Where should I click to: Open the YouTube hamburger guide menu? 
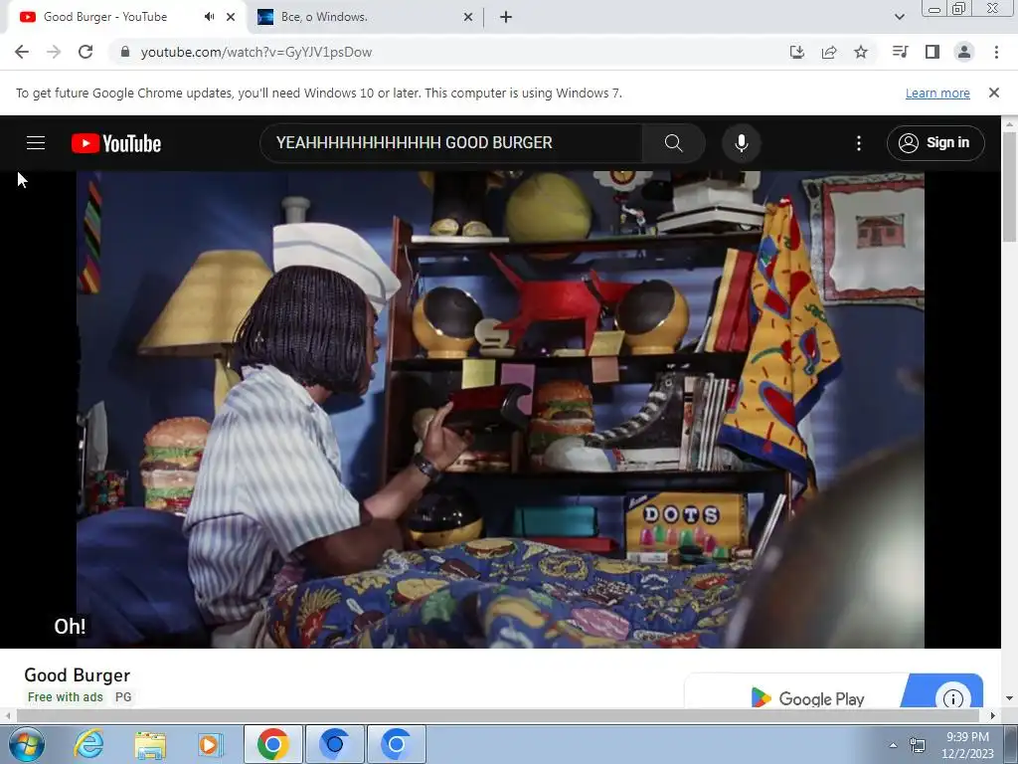(36, 143)
